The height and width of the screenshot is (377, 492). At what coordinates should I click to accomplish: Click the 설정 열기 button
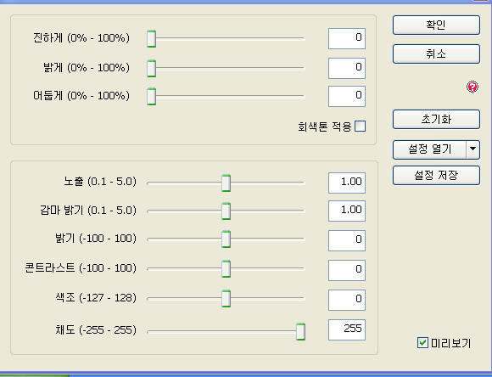(429, 149)
